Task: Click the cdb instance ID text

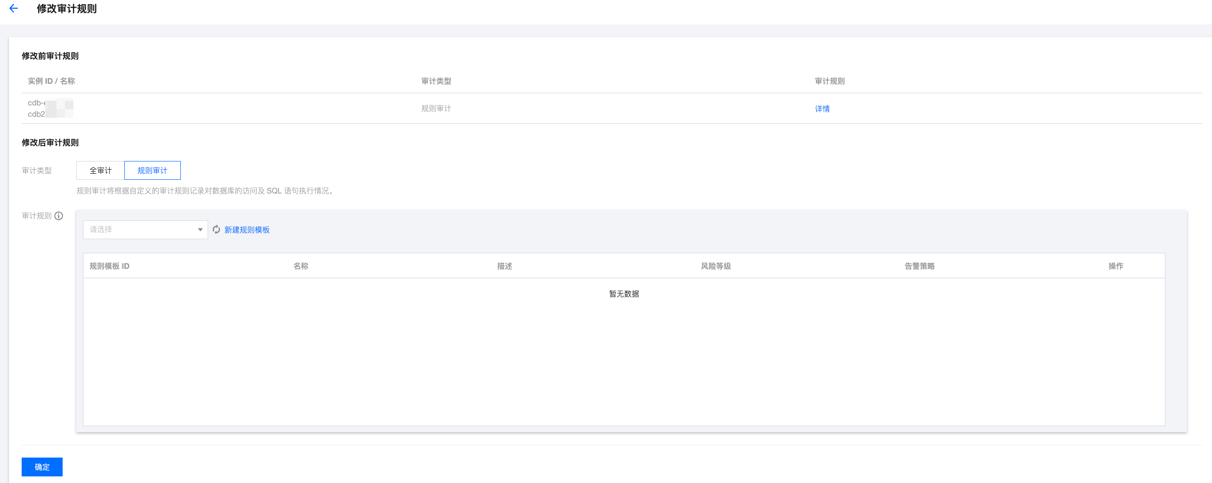Action: point(36,103)
